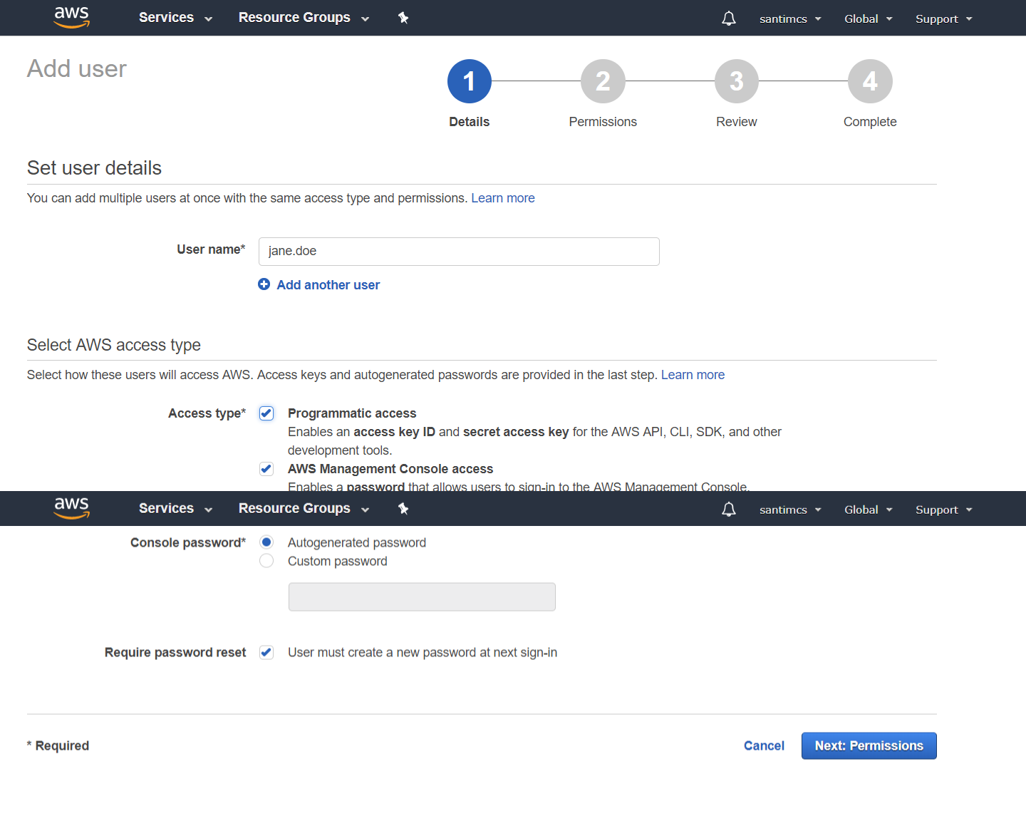1026x831 pixels.
Task: Go to step 3 Review circle
Action: click(737, 81)
